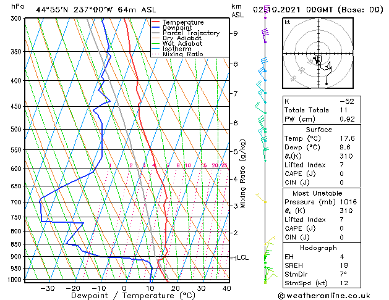This screenshot has width=389, height=300.
Task: Click the 'Hodograph' section header in table
Action: [x=318, y=248]
